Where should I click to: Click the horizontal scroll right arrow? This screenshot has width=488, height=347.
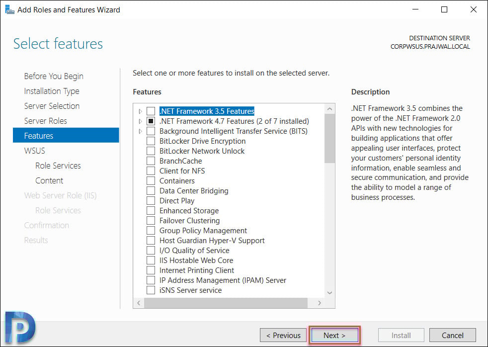pyautogui.click(x=320, y=303)
